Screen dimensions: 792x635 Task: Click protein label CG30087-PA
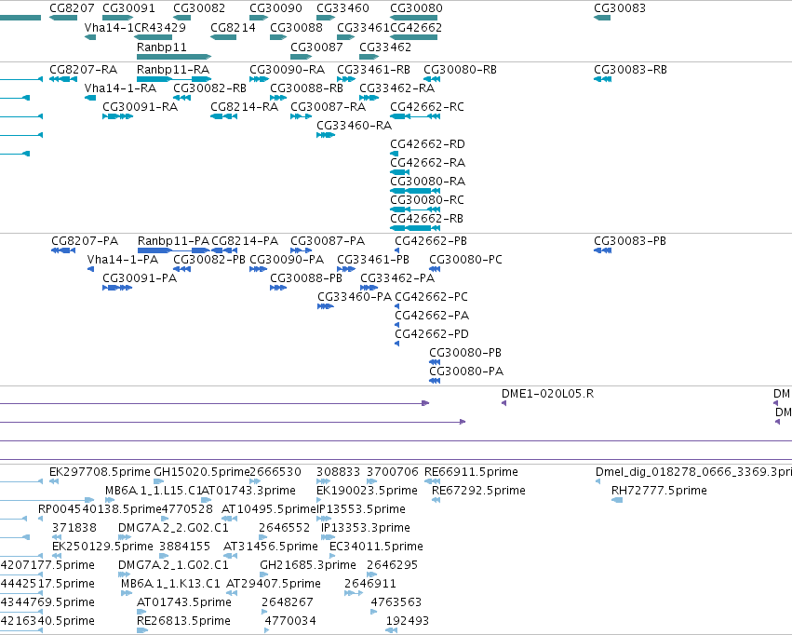pyautogui.click(x=328, y=241)
